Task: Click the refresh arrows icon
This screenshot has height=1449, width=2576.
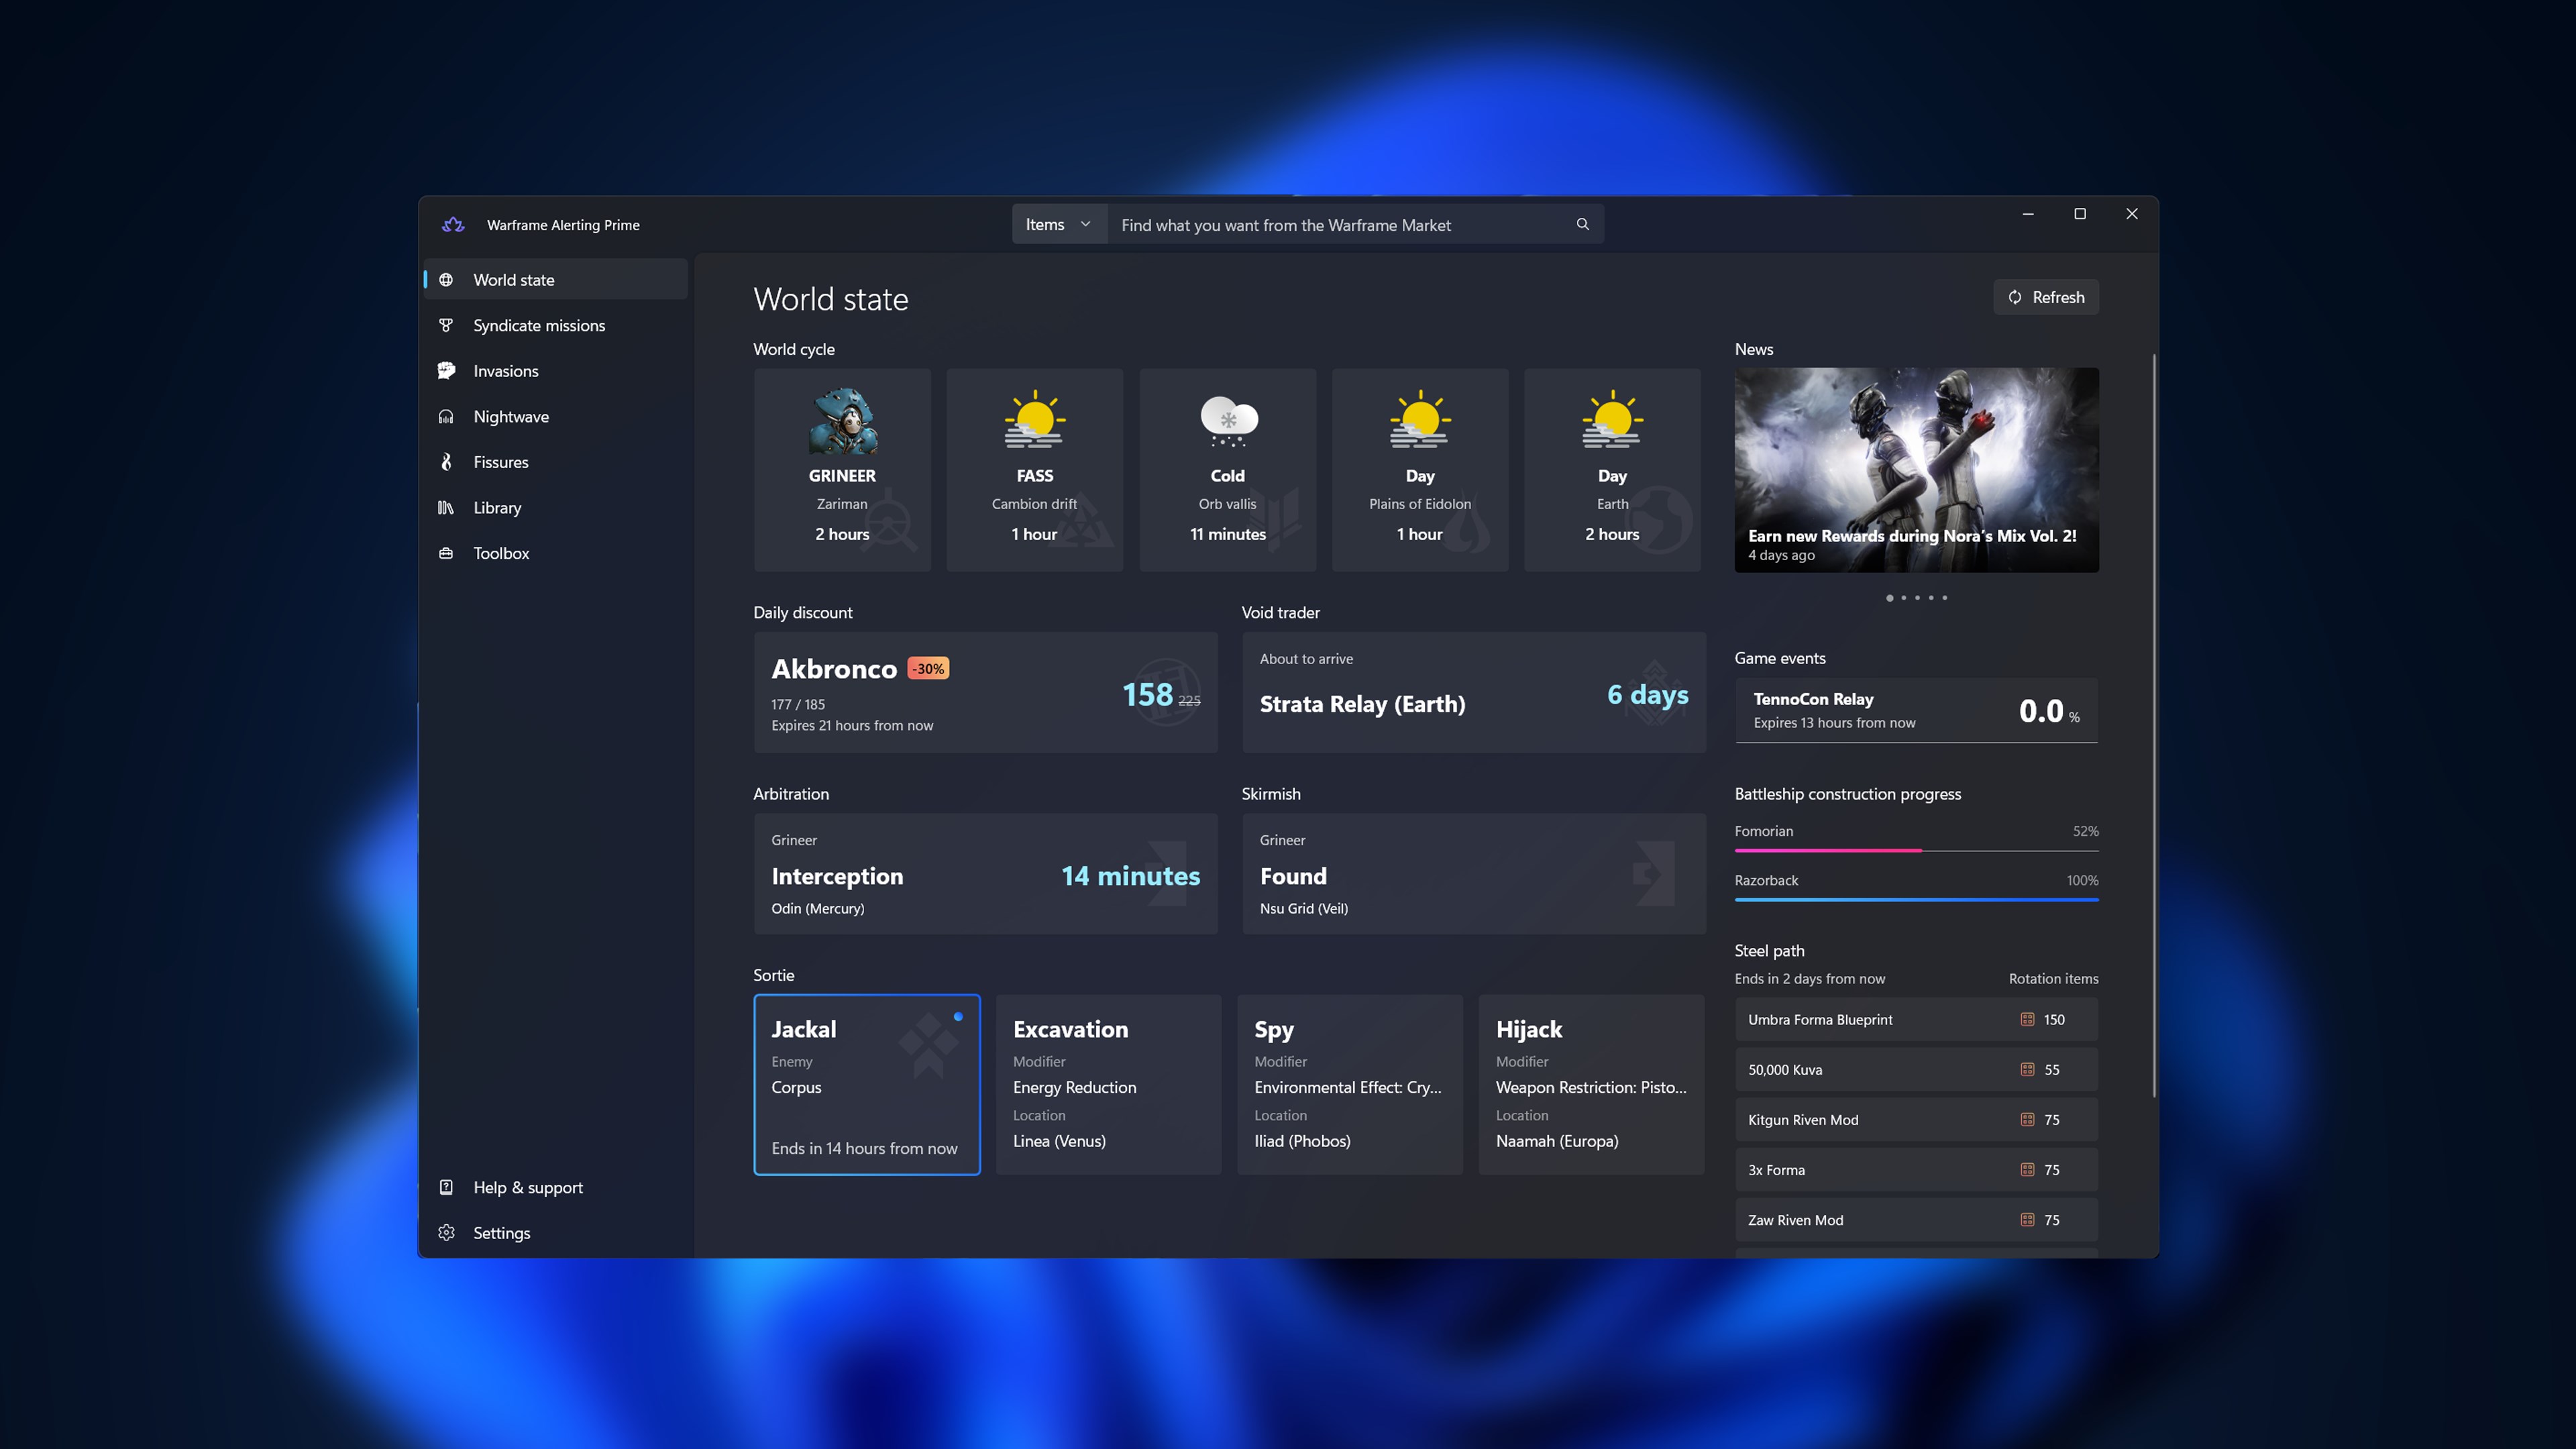Action: coord(2015,297)
